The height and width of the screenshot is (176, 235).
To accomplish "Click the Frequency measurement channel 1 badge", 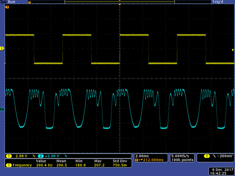I will coord(9,165).
